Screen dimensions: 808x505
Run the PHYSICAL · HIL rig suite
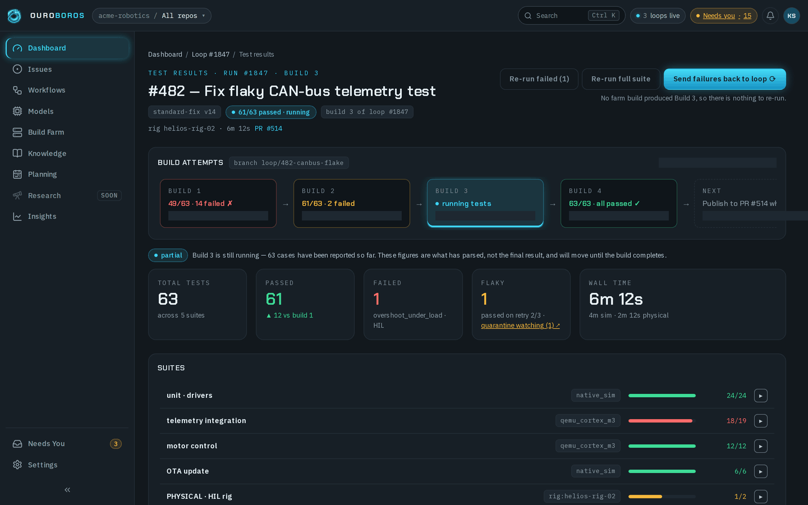pos(760,497)
